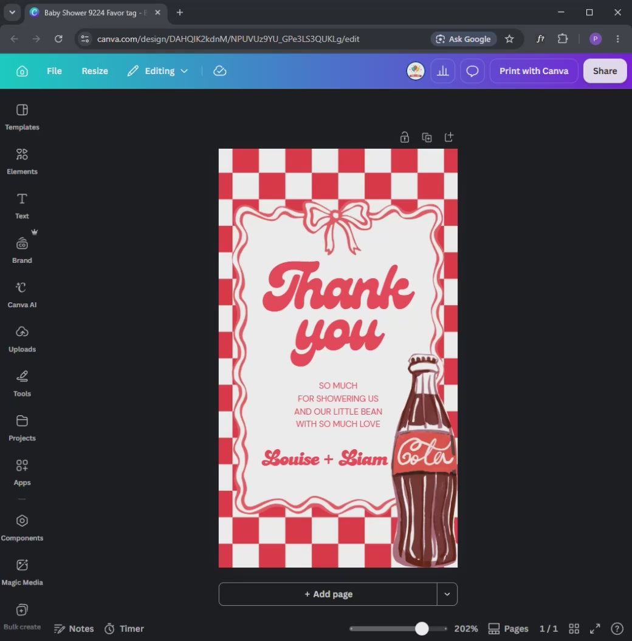Open the Magic Media app

pos(22,572)
